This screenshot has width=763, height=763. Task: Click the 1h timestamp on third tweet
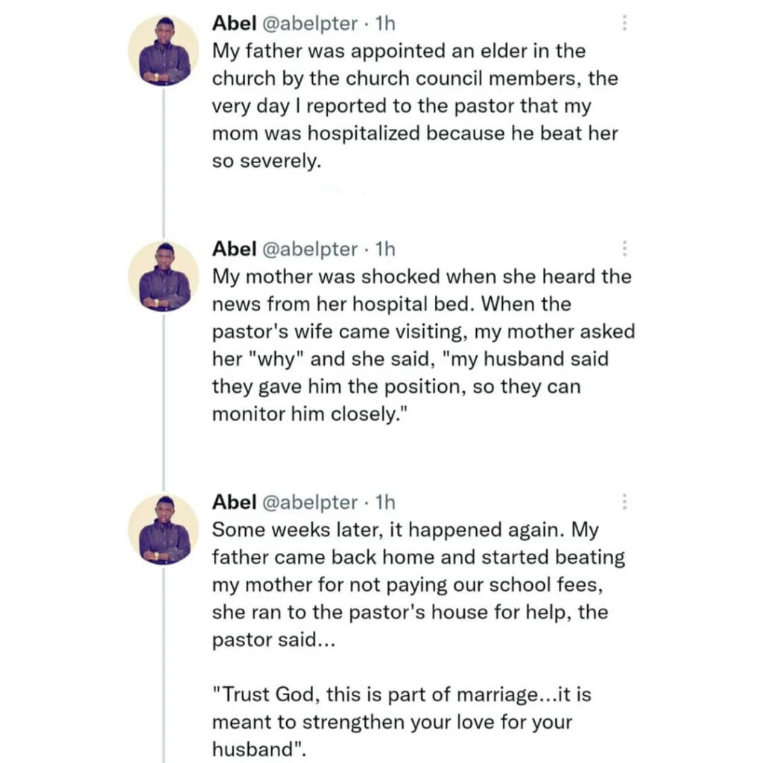(385, 501)
